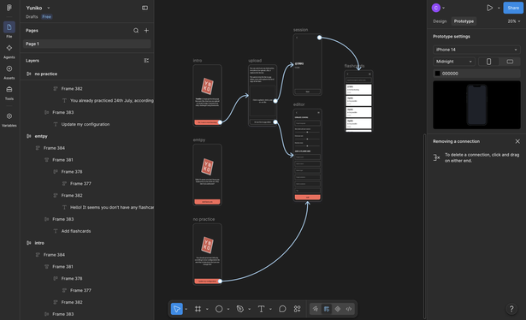The image size is (526, 320).
Task: Open the iPhone 14 device dropdown
Action: click(476, 50)
